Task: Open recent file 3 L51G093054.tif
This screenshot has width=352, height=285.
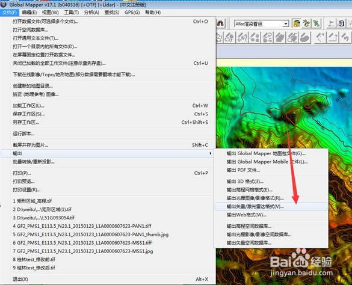Action: point(107,218)
